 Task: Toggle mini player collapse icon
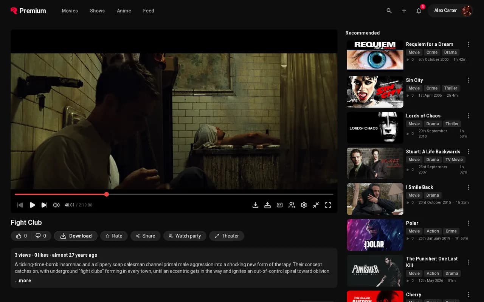click(316, 205)
